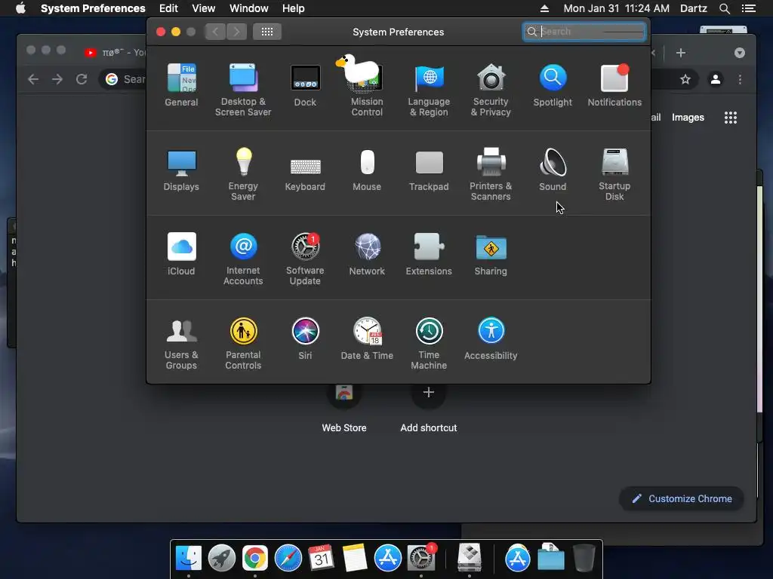773x579 pixels.
Task: Open Finder from the Dock
Action: point(189,558)
